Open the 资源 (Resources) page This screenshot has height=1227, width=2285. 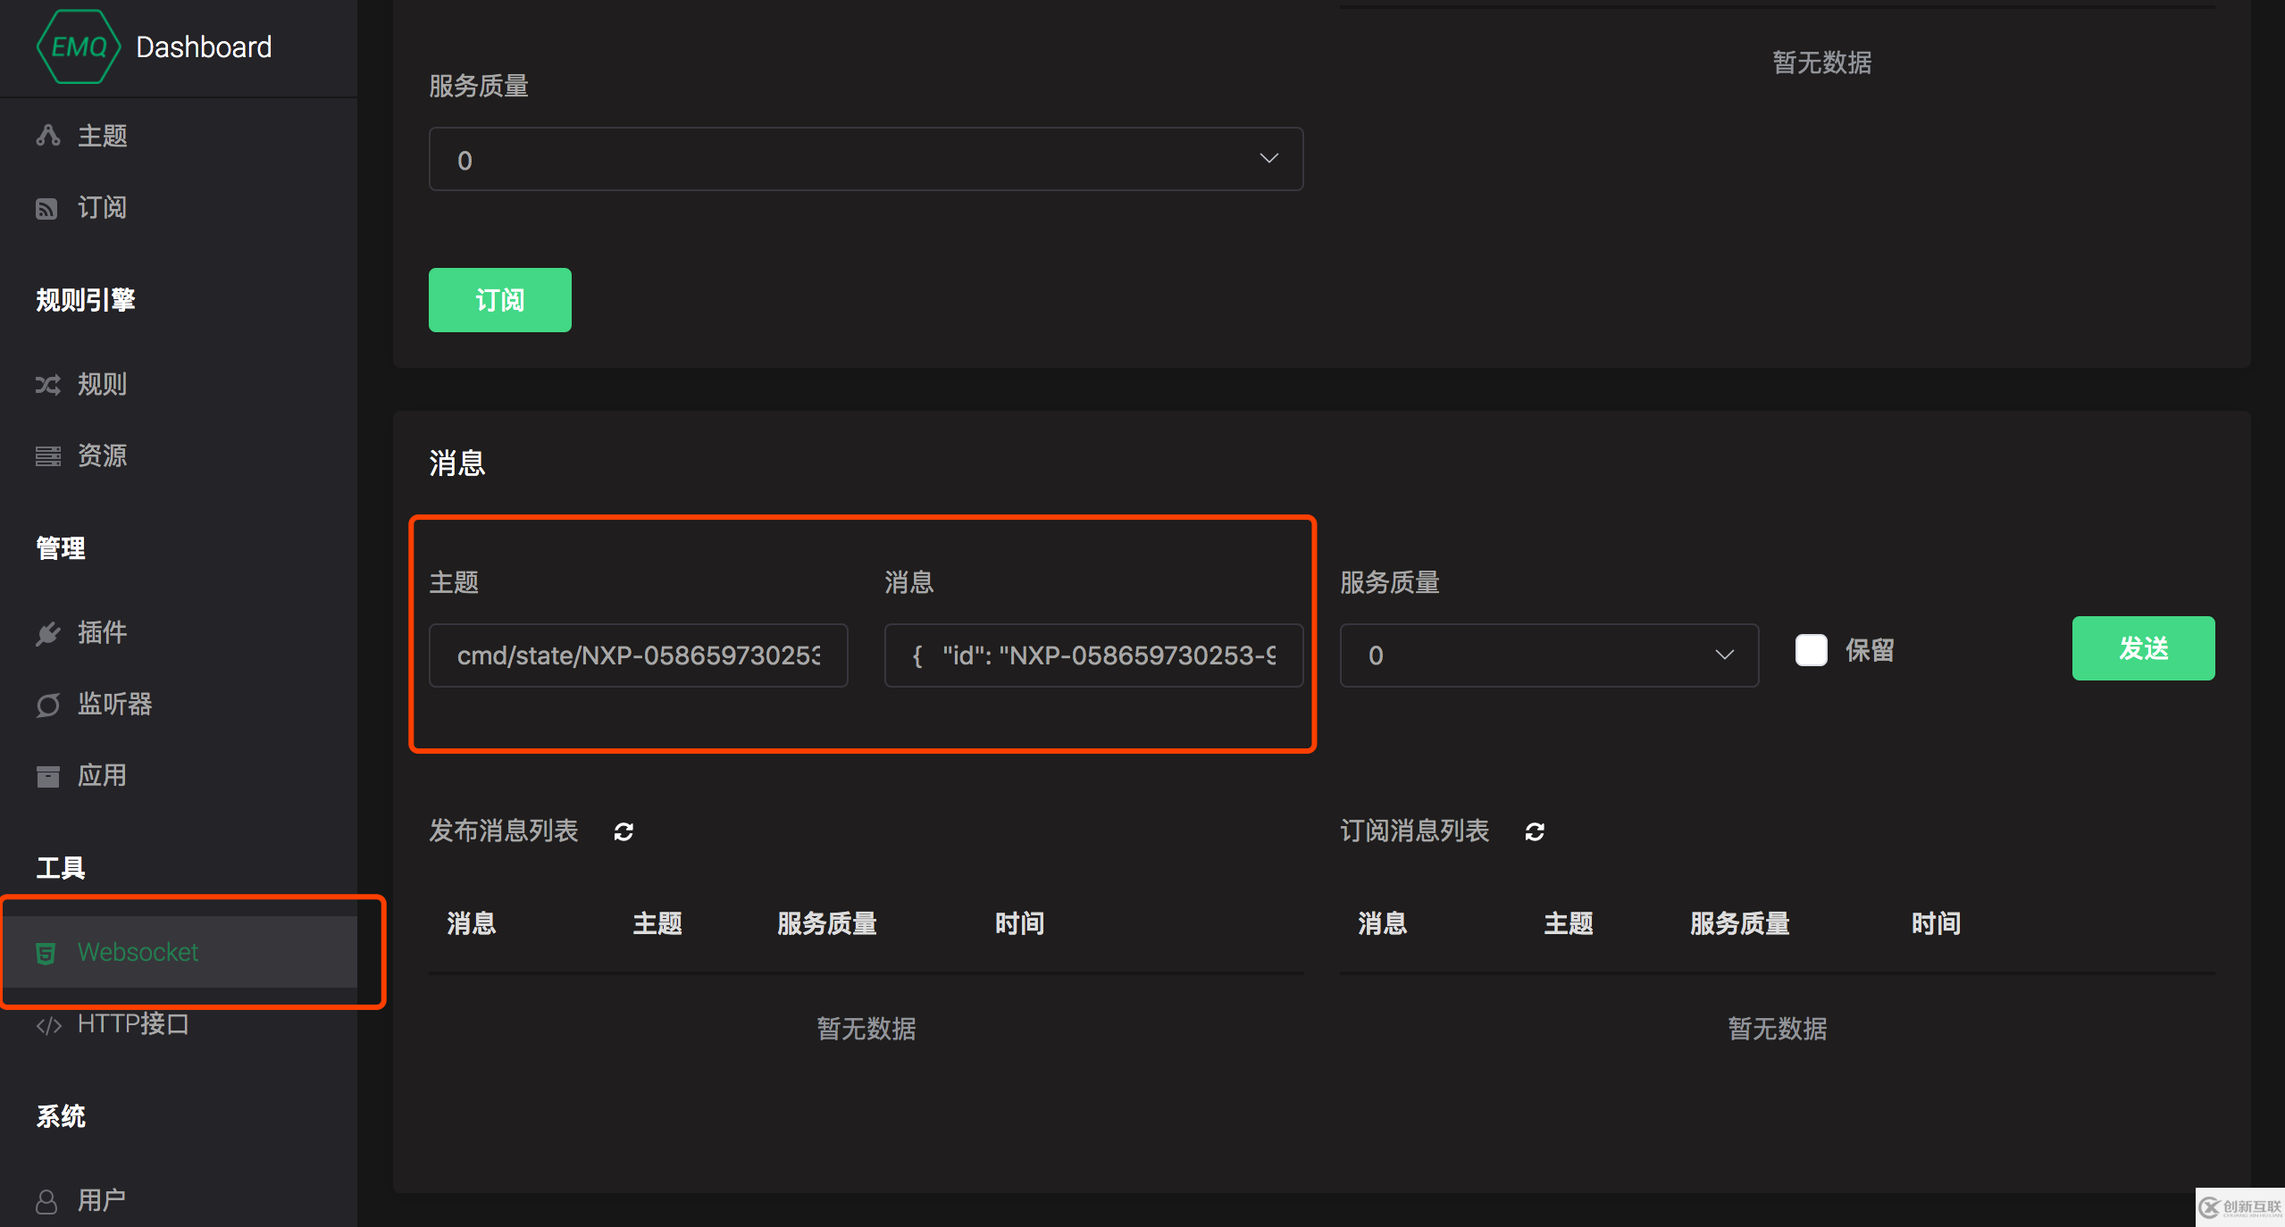point(101,455)
